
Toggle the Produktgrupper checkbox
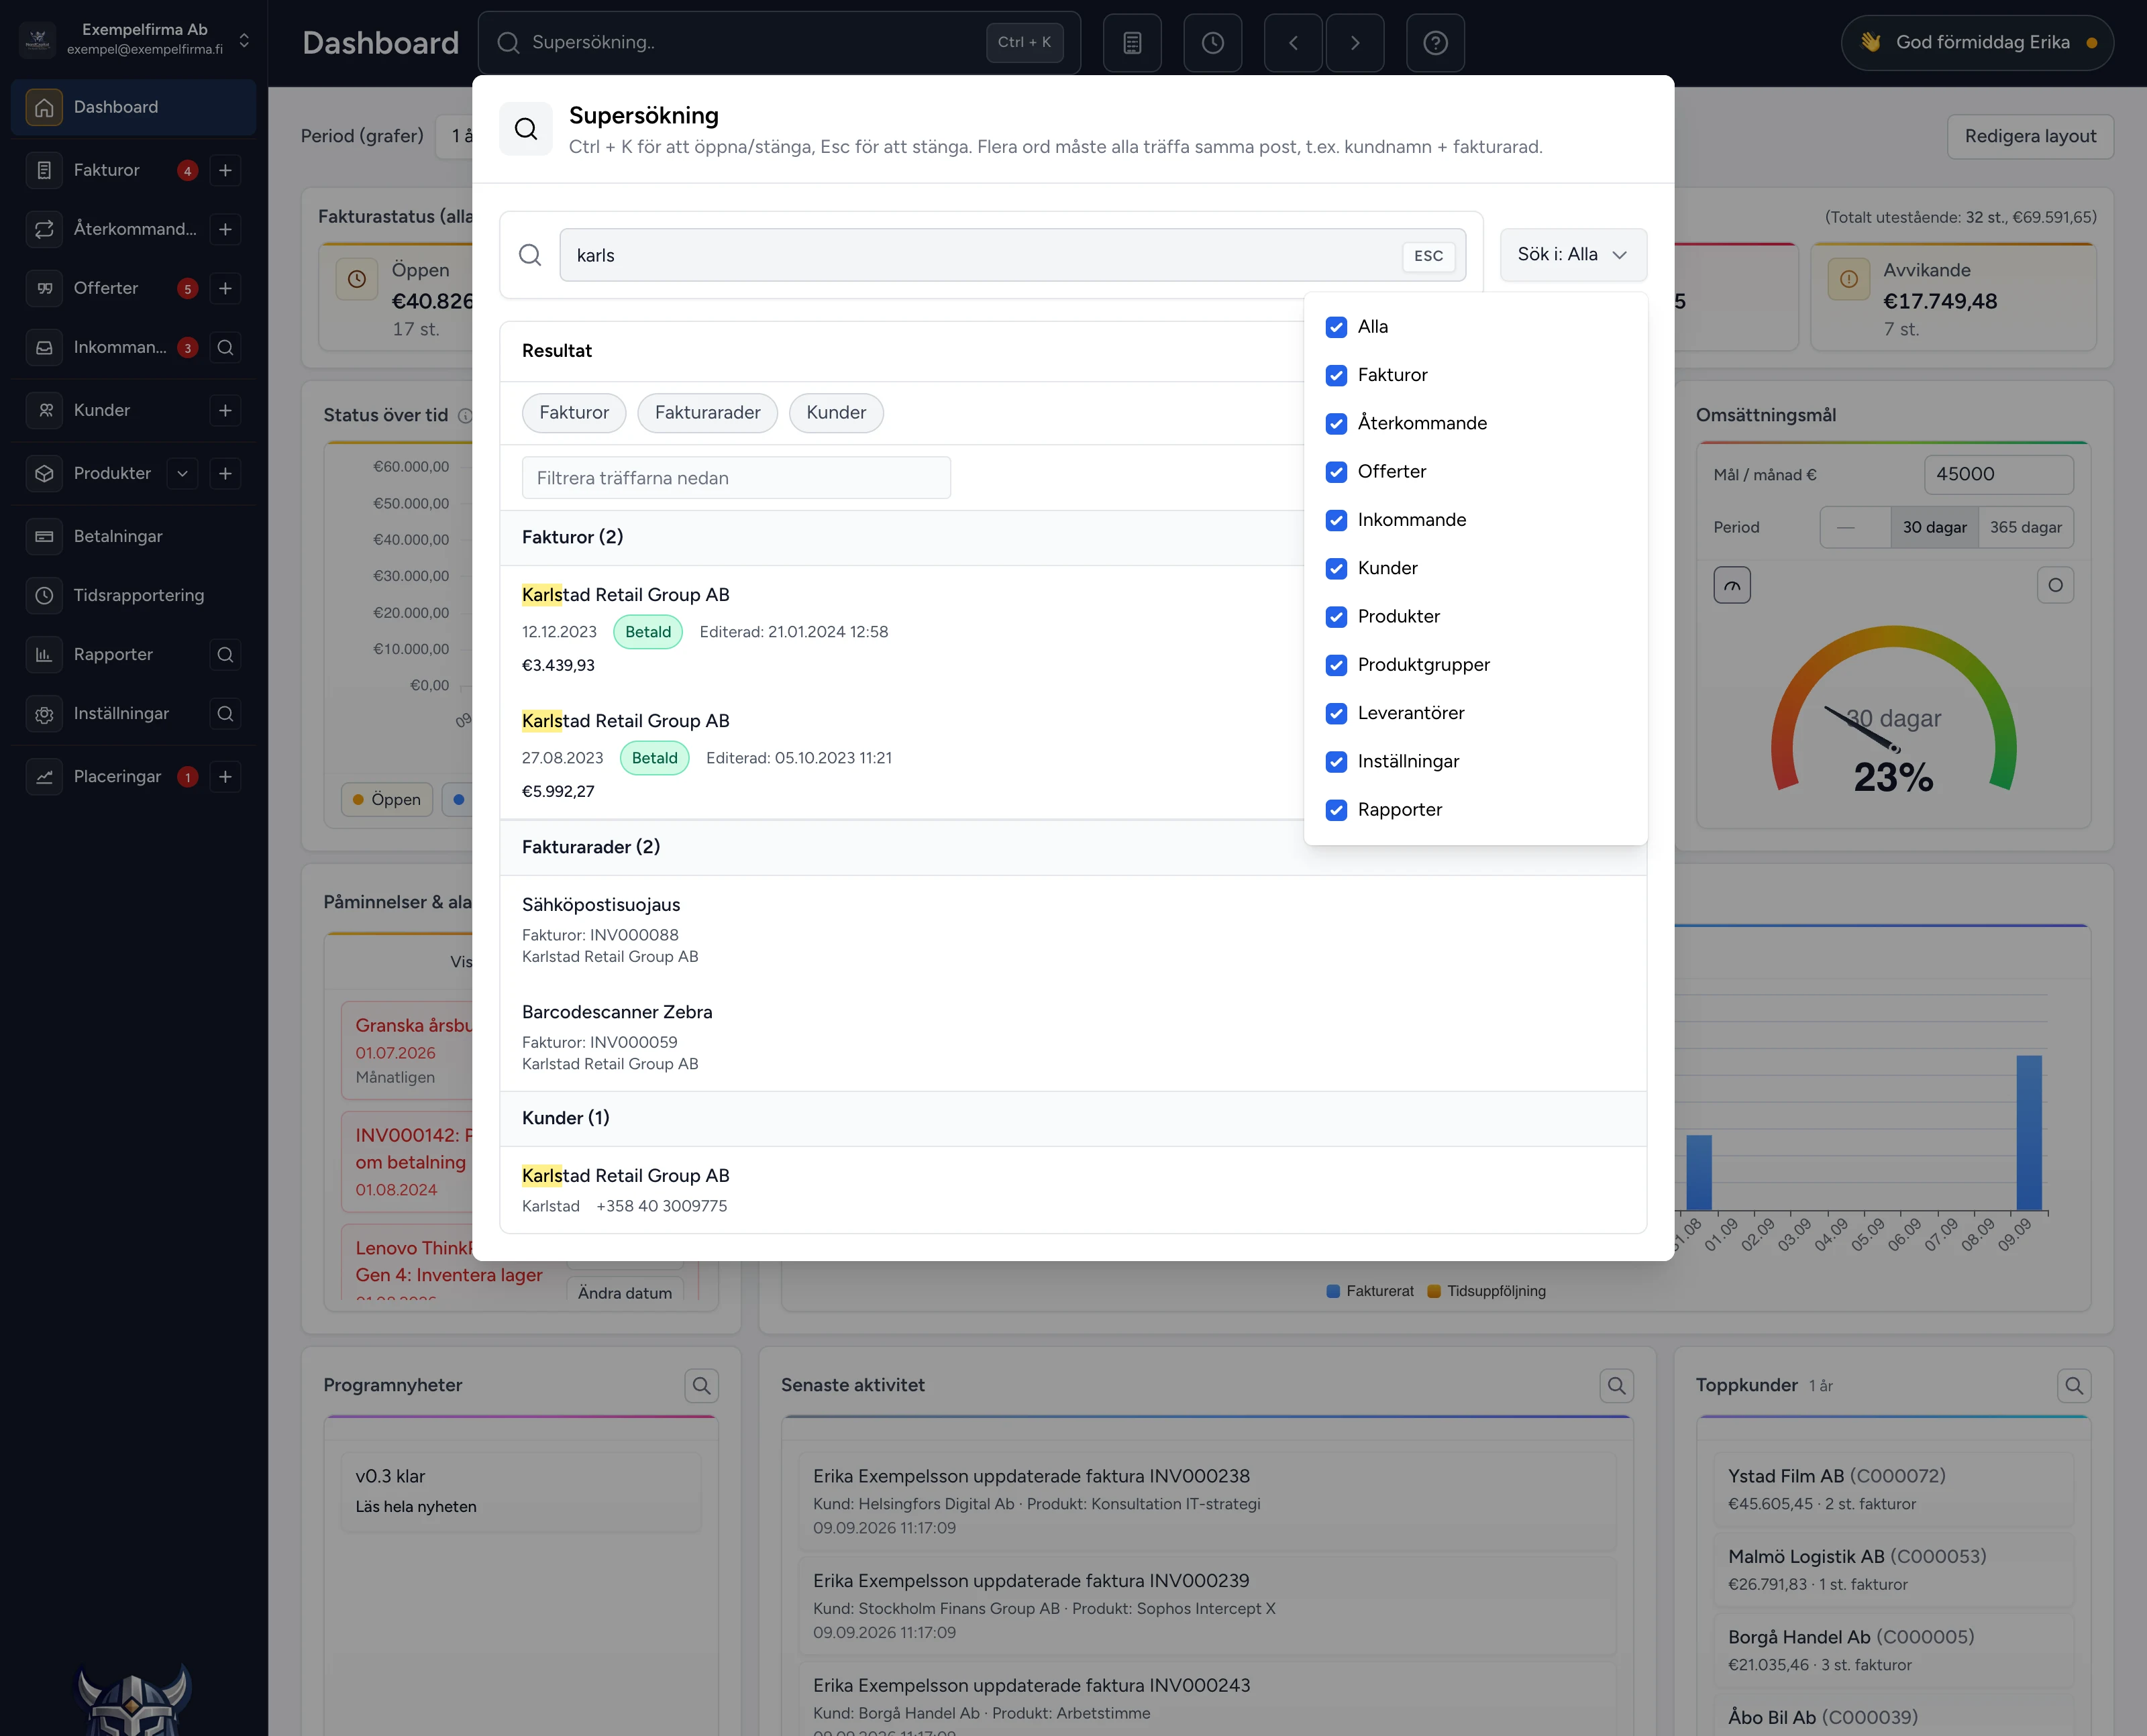pos(1336,665)
